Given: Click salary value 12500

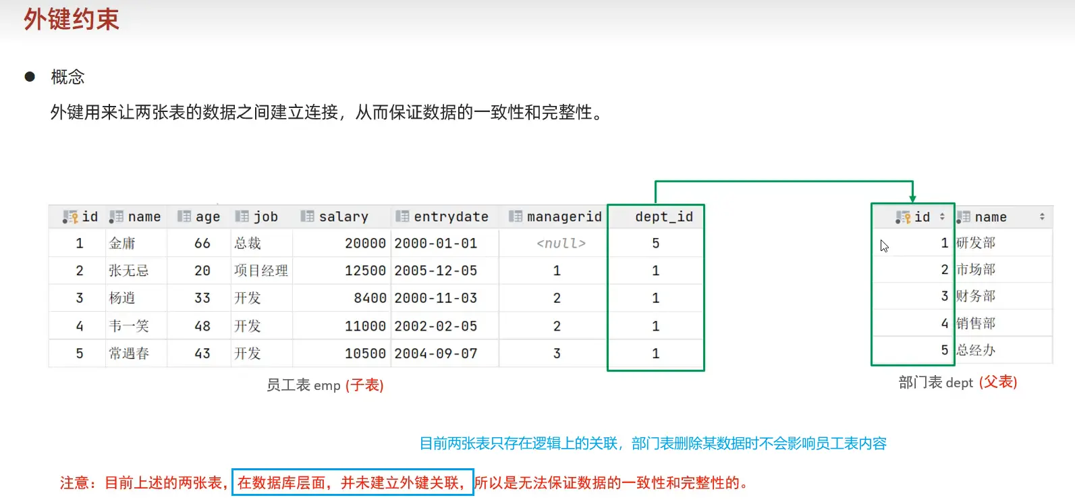Looking at the screenshot, I should click(365, 271).
